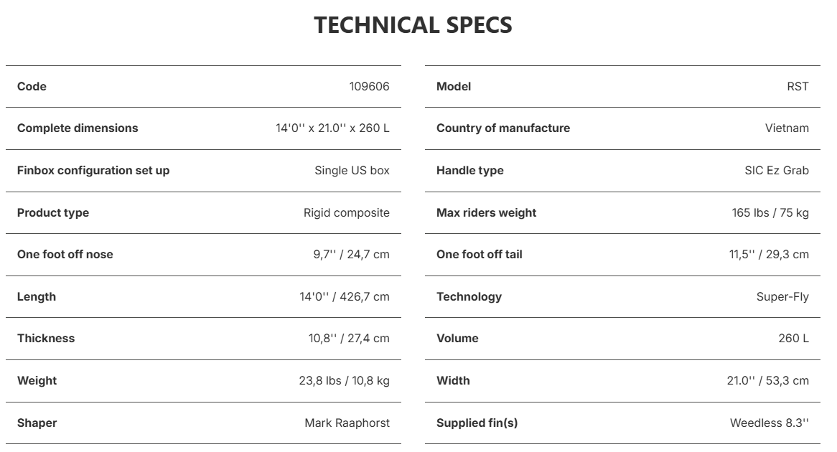Click the TECHNICAL SPECS heading
837x452 pixels.
413,25
